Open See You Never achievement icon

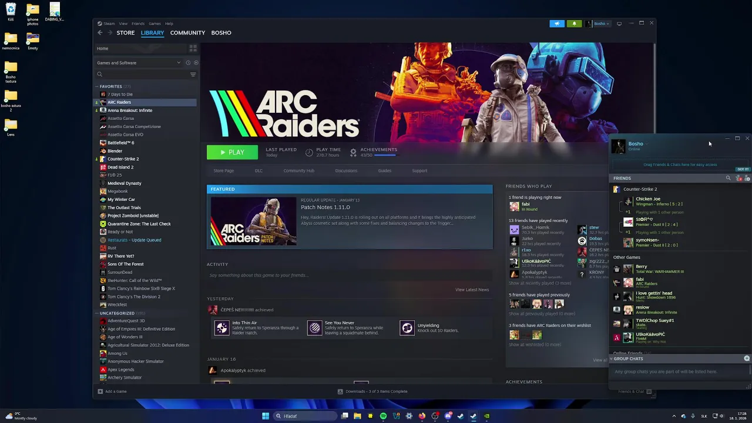point(315,328)
